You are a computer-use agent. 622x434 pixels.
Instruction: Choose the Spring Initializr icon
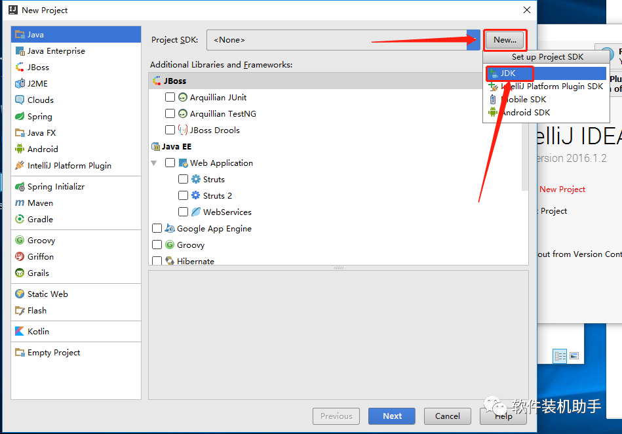coord(20,186)
